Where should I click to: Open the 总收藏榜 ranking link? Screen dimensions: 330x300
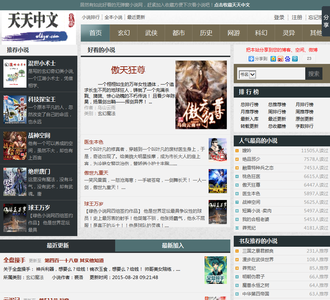(277, 126)
